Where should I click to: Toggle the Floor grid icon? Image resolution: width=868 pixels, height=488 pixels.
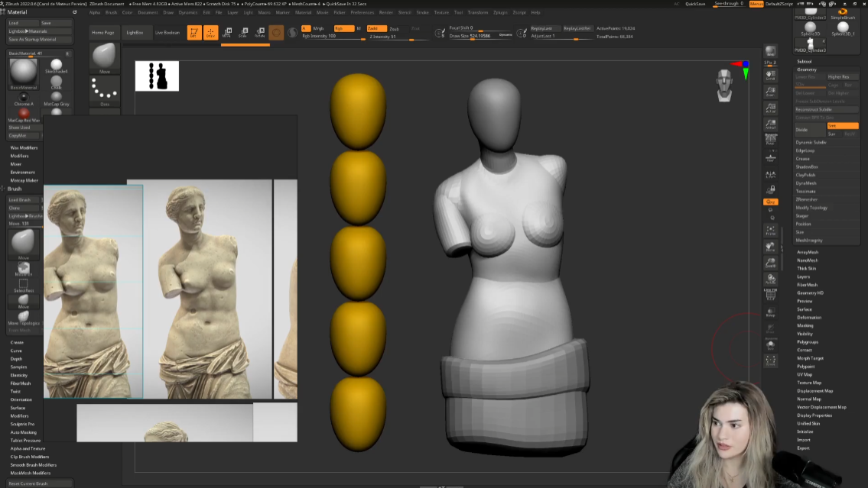[770, 158]
